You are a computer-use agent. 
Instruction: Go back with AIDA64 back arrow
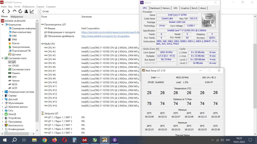pyautogui.click(x=3, y=11)
